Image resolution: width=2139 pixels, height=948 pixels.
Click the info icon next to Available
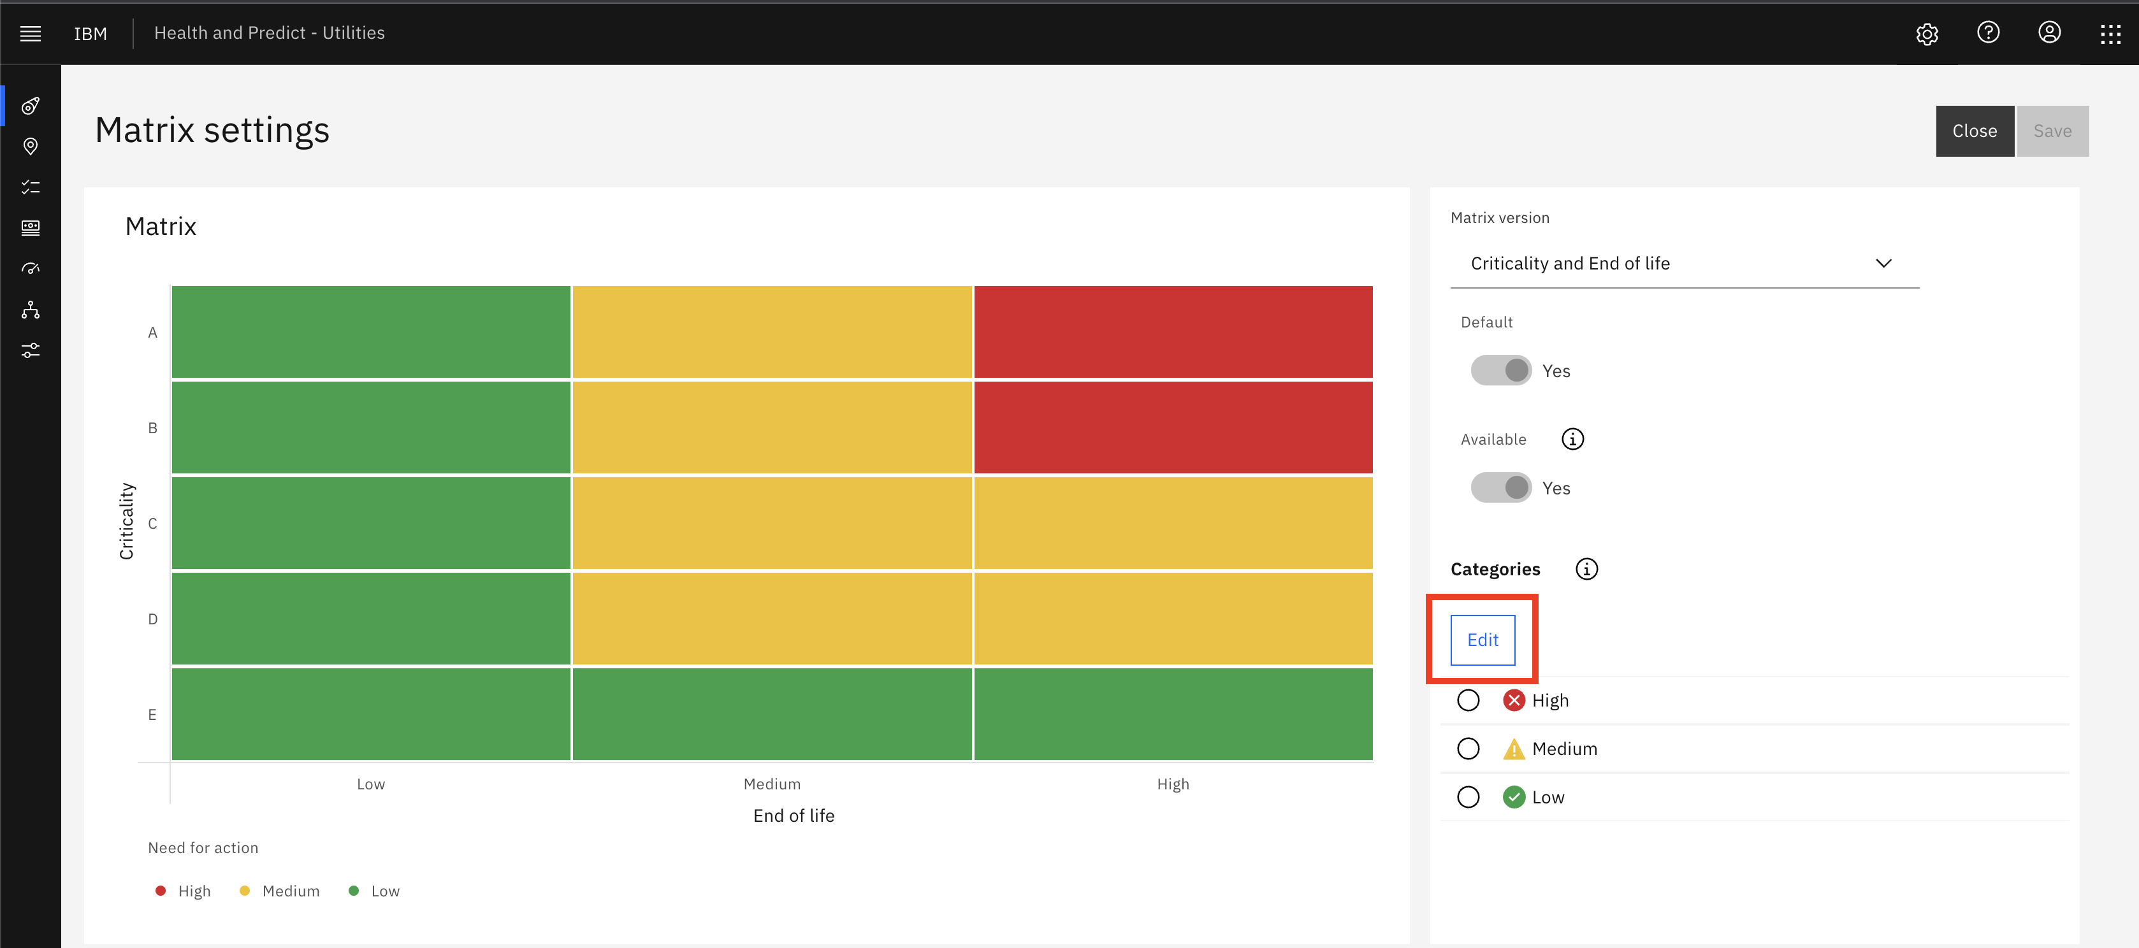(1572, 439)
